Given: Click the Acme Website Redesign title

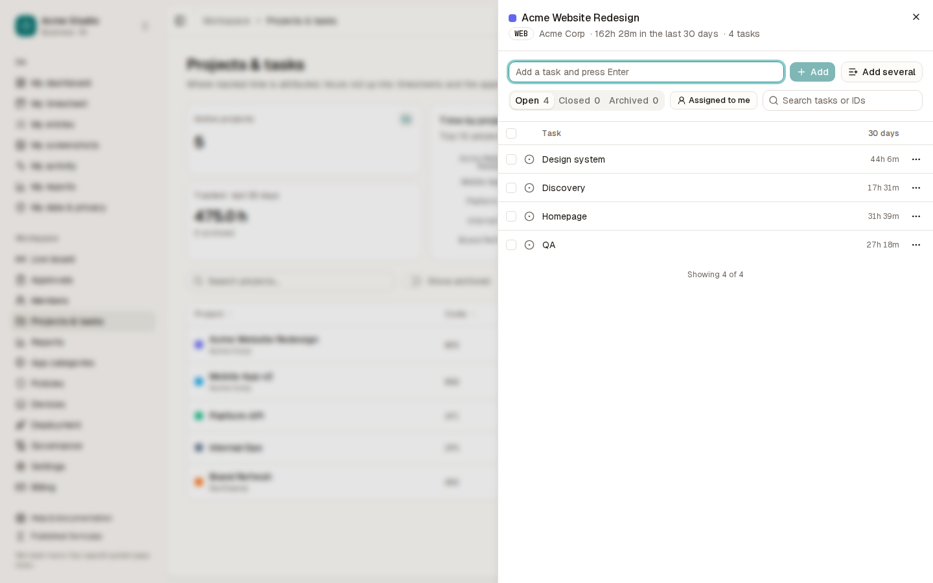Looking at the screenshot, I should [580, 18].
